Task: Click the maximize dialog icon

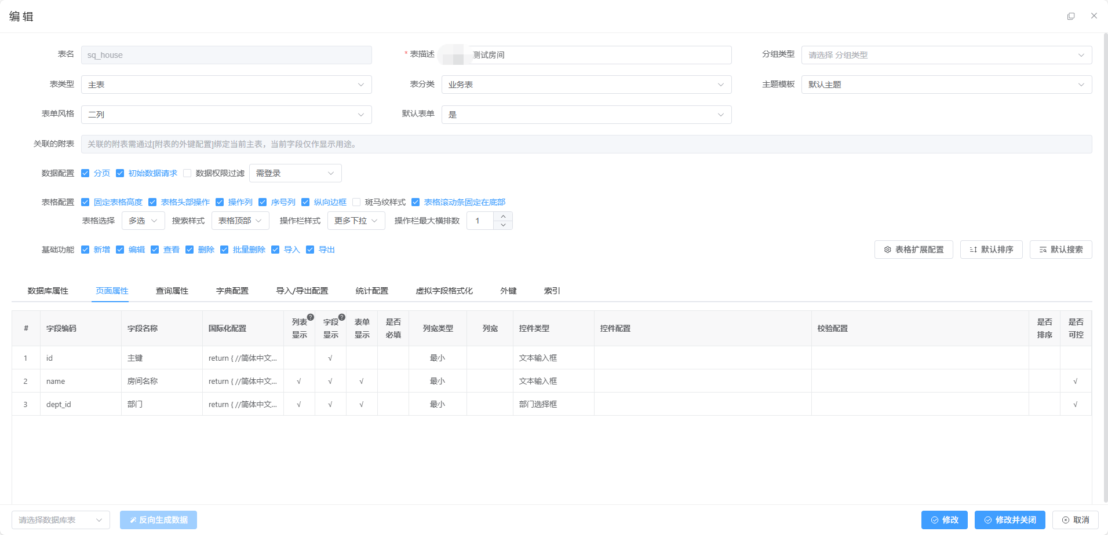Action: (1071, 16)
